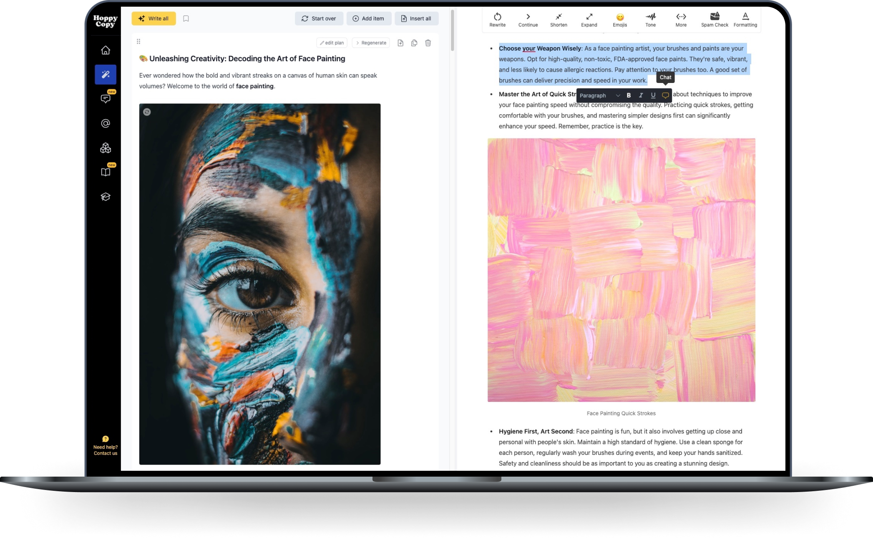
Task: Open the new library book icon
Action: click(106, 172)
